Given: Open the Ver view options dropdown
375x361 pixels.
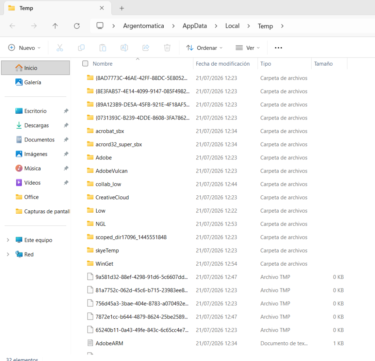Looking at the screenshot, I should tap(248, 48).
